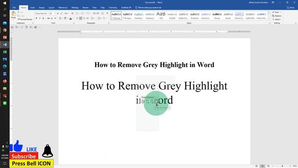298x168 pixels.
Task: Click the Text Effects icon
Action: click(61, 18)
